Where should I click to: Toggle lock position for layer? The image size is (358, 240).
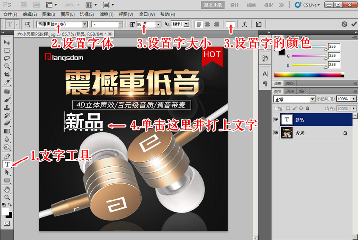301,108
